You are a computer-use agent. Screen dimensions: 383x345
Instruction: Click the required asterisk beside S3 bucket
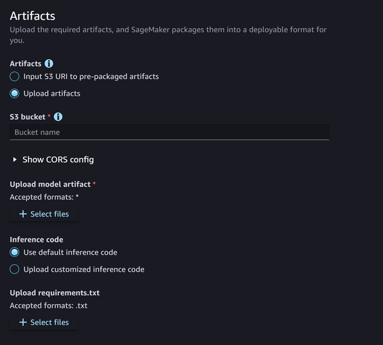pos(48,116)
